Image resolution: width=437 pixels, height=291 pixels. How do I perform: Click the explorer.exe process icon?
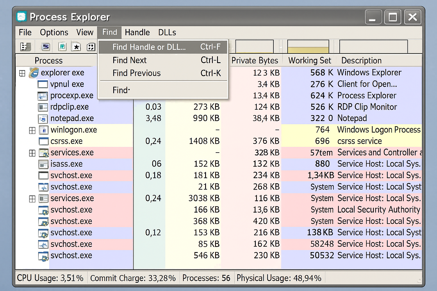34,73
